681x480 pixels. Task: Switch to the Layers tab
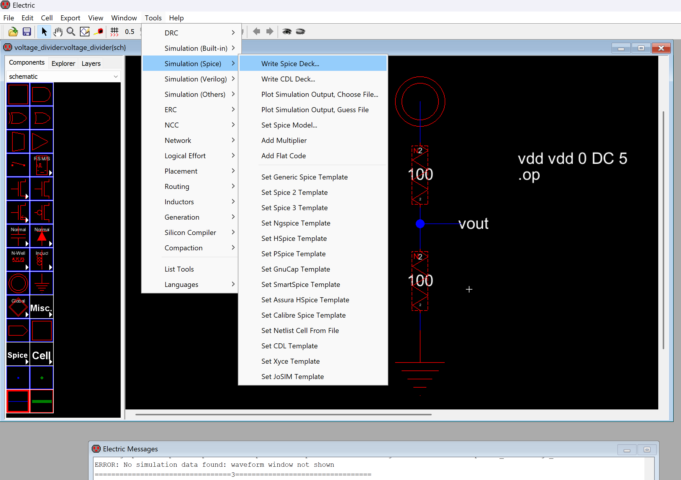pyautogui.click(x=91, y=63)
